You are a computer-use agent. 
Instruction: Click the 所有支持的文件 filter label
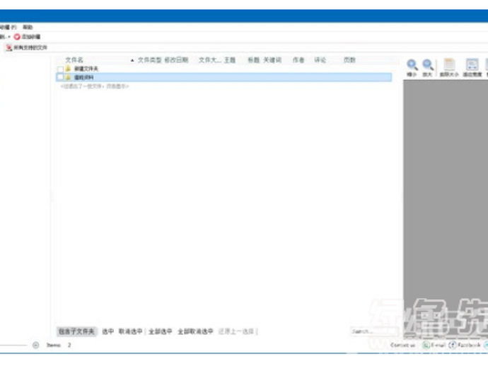(x=30, y=47)
